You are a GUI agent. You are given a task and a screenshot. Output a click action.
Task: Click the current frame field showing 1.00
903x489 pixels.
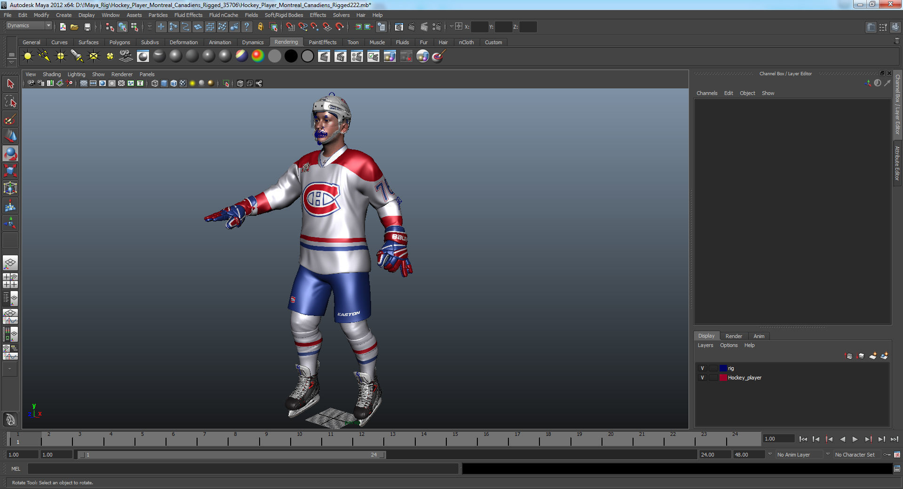[x=779, y=439]
